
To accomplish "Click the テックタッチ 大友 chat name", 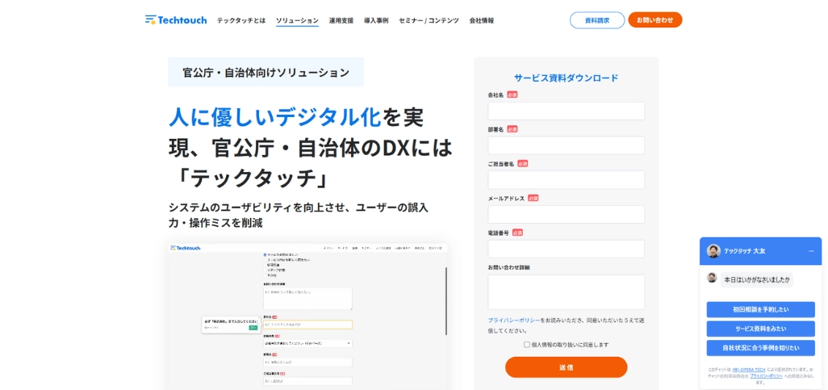I will [745, 251].
